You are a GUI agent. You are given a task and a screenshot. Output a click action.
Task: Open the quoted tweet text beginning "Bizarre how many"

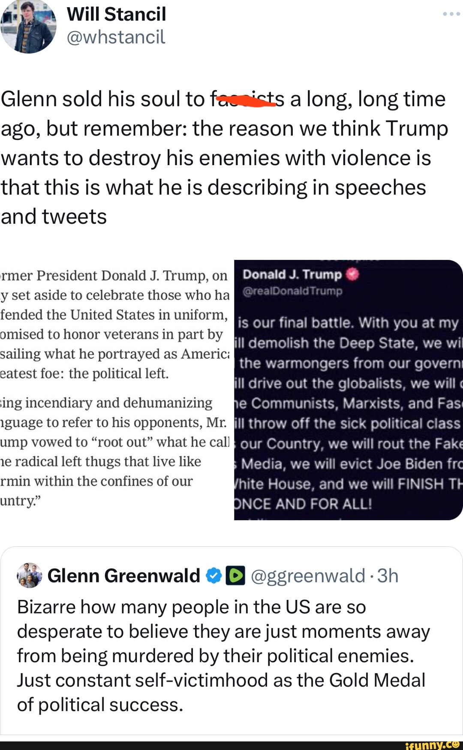(223, 656)
